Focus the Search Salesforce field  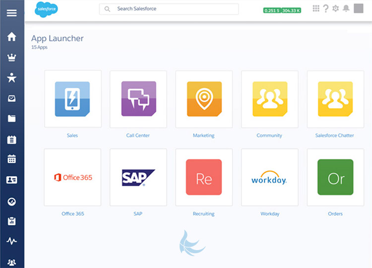[x=169, y=9]
